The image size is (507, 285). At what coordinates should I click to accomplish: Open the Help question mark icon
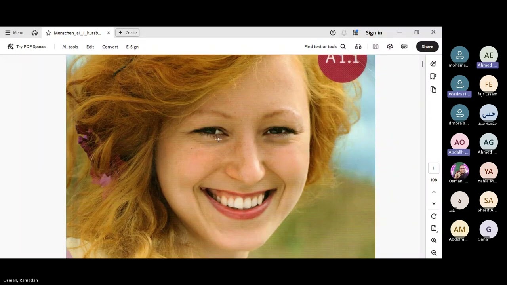pos(333,33)
